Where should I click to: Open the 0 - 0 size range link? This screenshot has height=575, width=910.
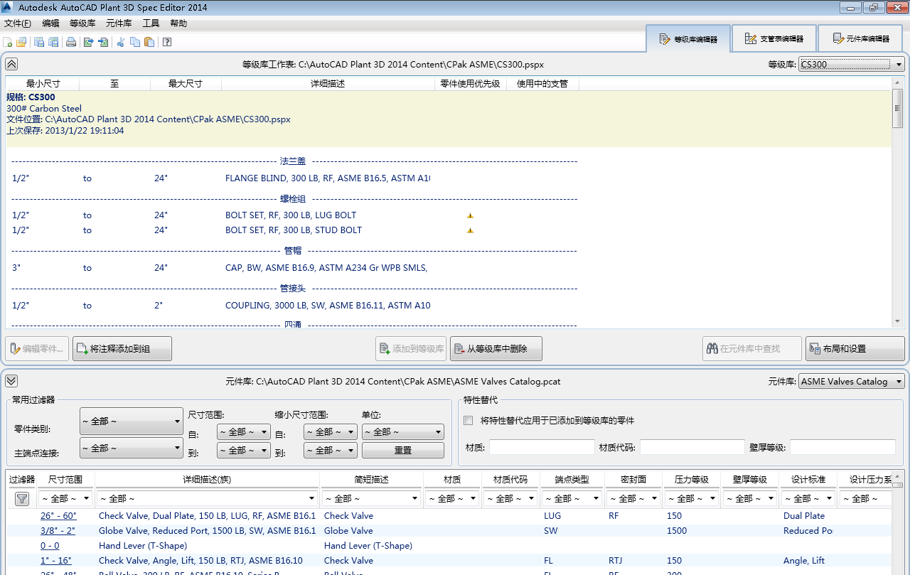[50, 546]
